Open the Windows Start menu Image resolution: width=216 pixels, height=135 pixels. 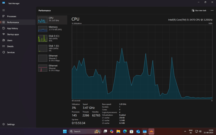[x=65, y=131]
